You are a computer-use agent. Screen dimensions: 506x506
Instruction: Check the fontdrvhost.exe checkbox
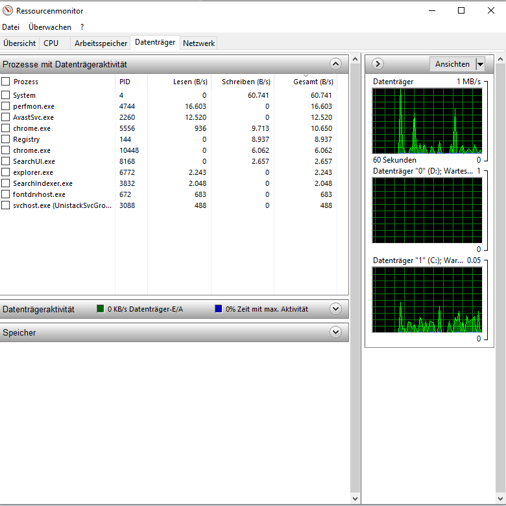click(x=5, y=194)
